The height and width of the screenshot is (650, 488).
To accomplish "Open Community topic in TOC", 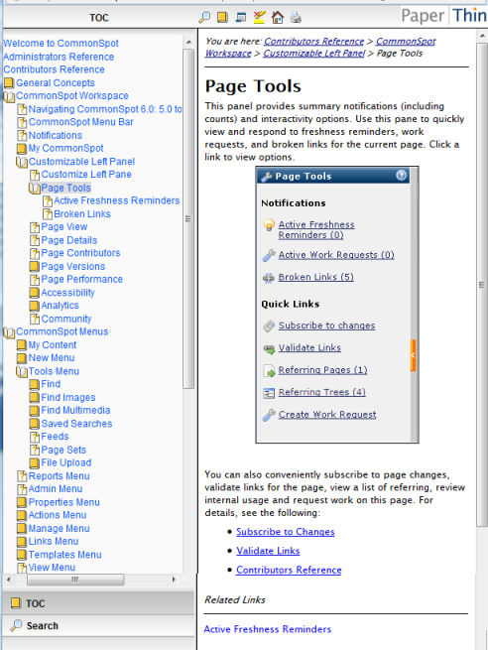I will point(66,319).
